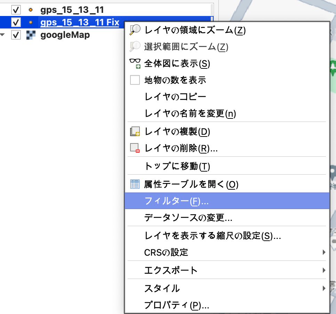Screen dimensions: 336x314
Task: Click the raster icon of googleMap layer
Action: [x=31, y=35]
